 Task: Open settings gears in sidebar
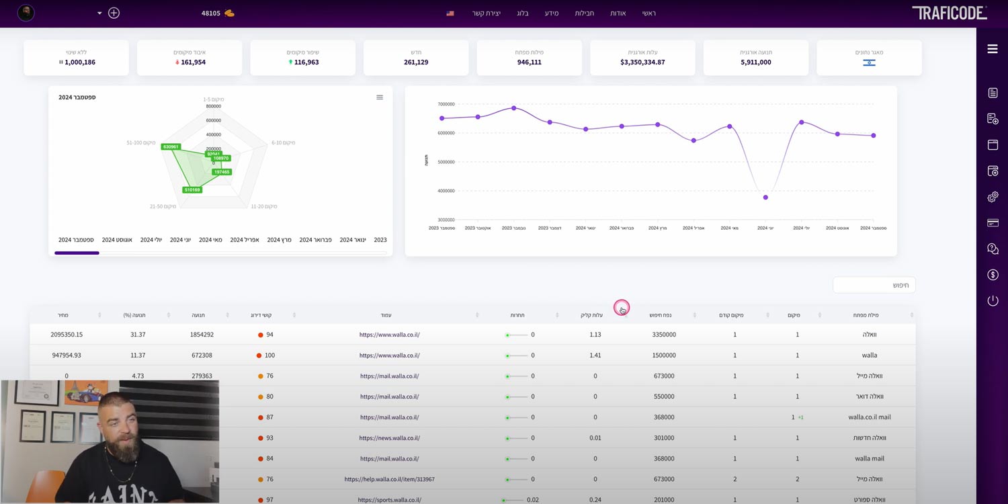993,197
